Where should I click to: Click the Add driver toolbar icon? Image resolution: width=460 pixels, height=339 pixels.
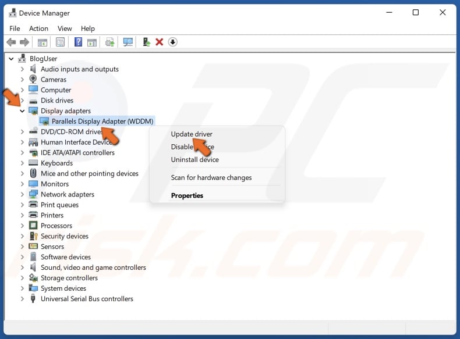pos(146,42)
